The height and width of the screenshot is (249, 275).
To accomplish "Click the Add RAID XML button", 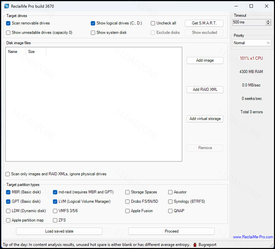I will tap(205, 89).
